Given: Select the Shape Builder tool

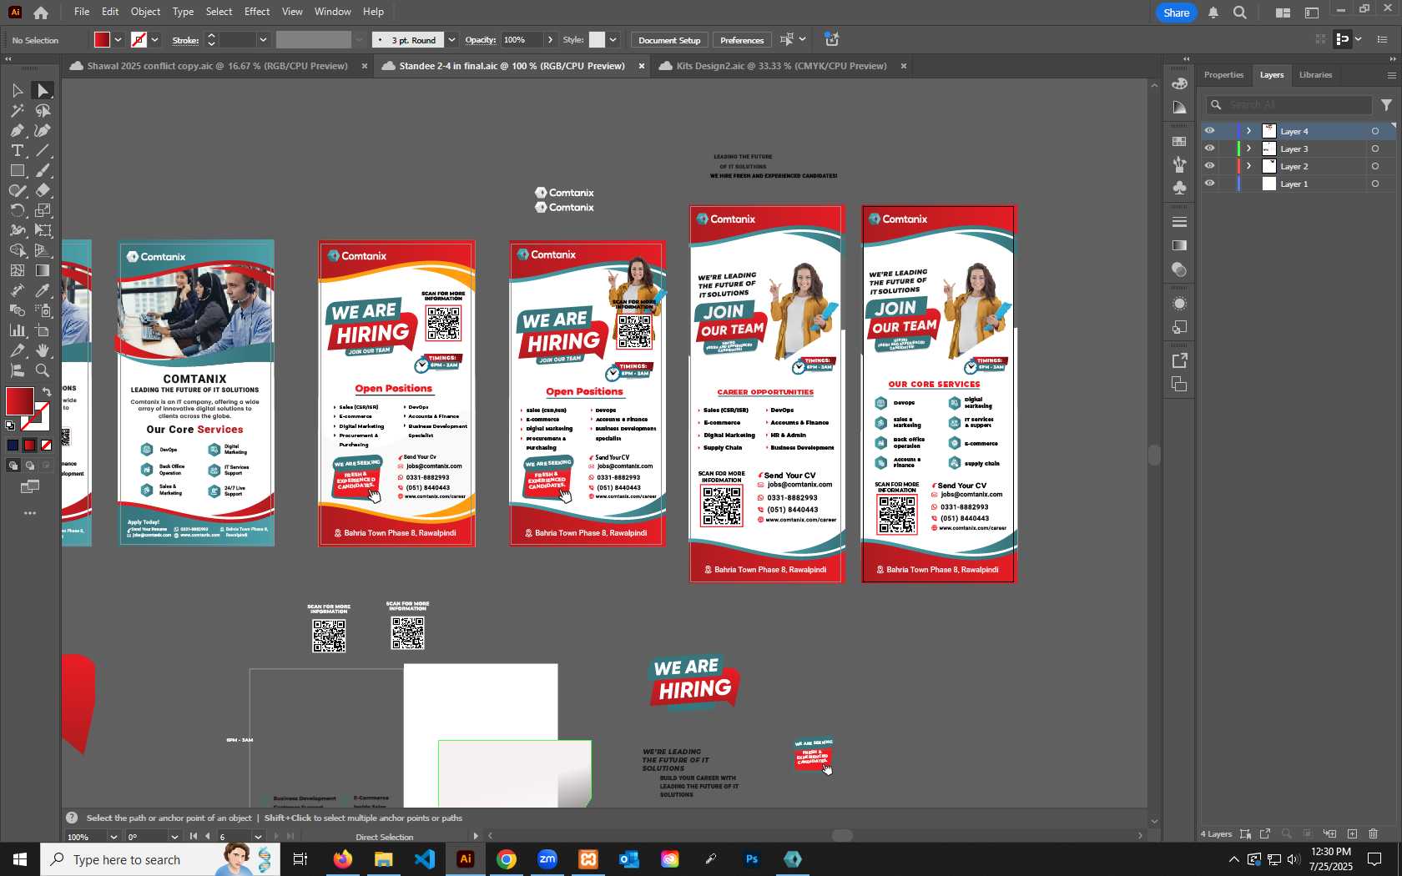Looking at the screenshot, I should click(x=17, y=250).
